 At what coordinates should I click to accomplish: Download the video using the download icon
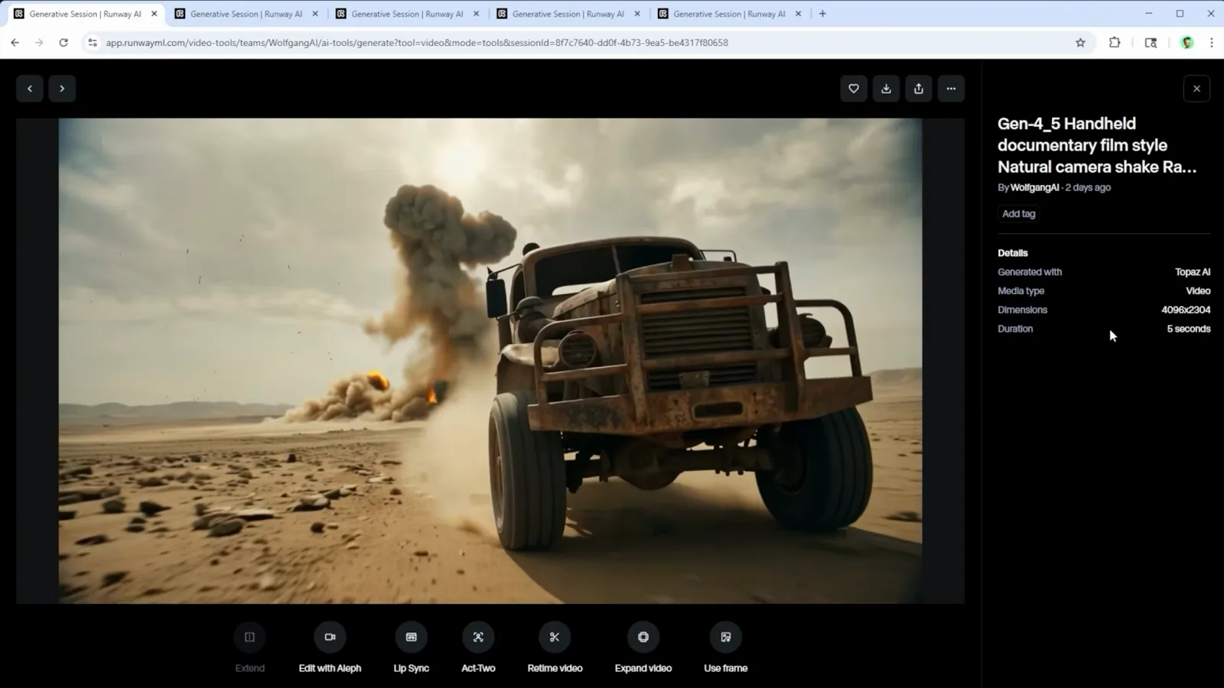point(886,89)
